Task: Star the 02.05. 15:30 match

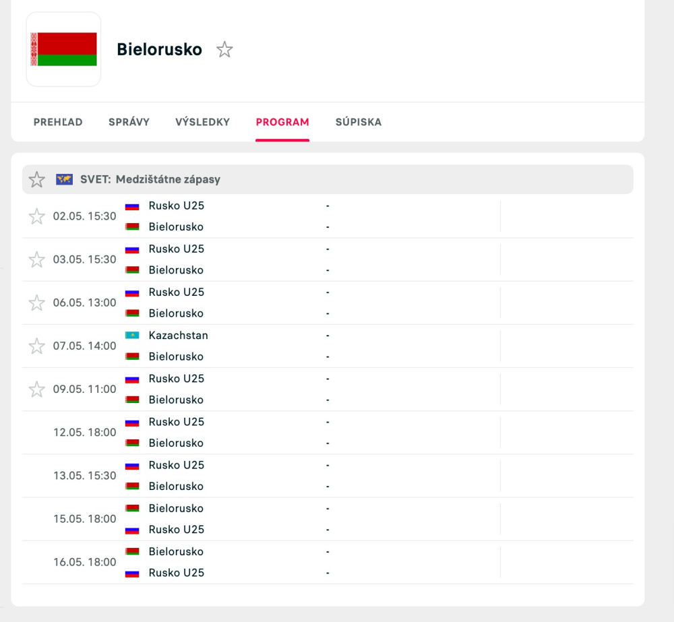Action: click(37, 216)
